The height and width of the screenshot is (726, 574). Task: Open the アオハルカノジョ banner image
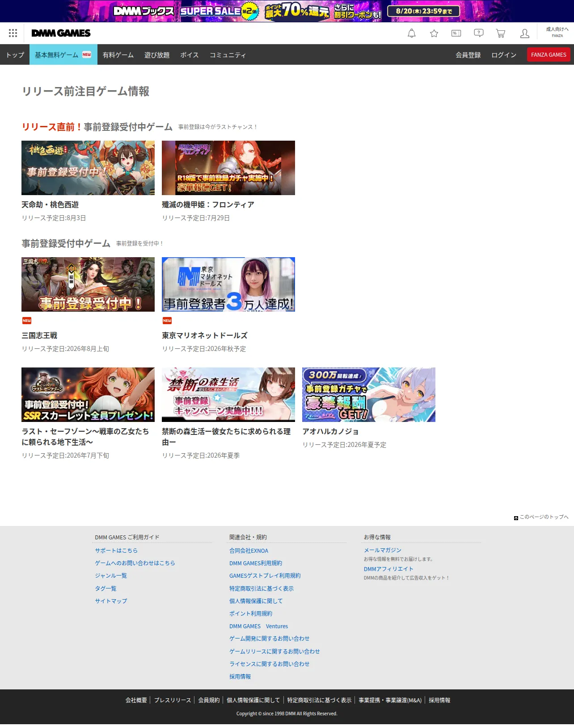(x=369, y=395)
